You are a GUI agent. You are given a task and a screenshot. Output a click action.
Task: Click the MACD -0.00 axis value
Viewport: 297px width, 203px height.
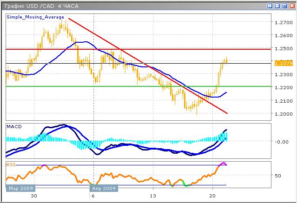tap(282, 142)
